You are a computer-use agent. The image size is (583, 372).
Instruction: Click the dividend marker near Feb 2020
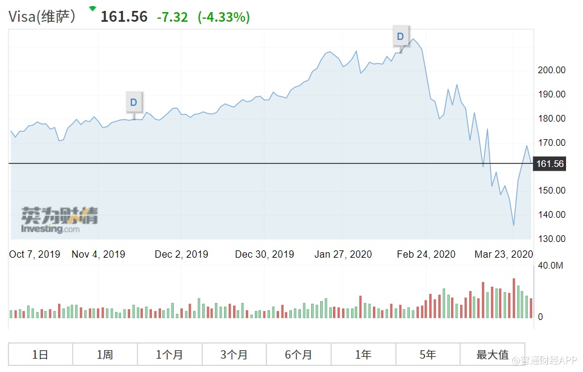point(400,36)
